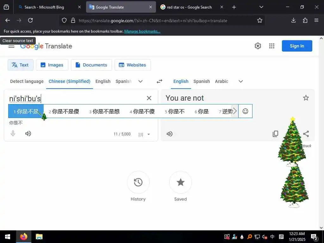The image size is (324, 243).
Task: Select Arabic as target language
Action: (x=221, y=81)
